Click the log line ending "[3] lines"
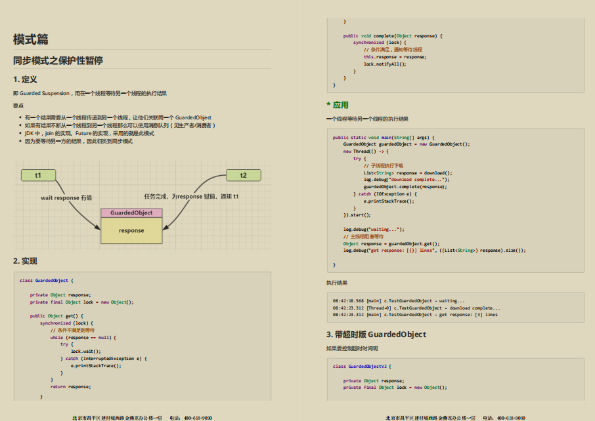Viewport: 595px width, 421px height. tap(415, 315)
